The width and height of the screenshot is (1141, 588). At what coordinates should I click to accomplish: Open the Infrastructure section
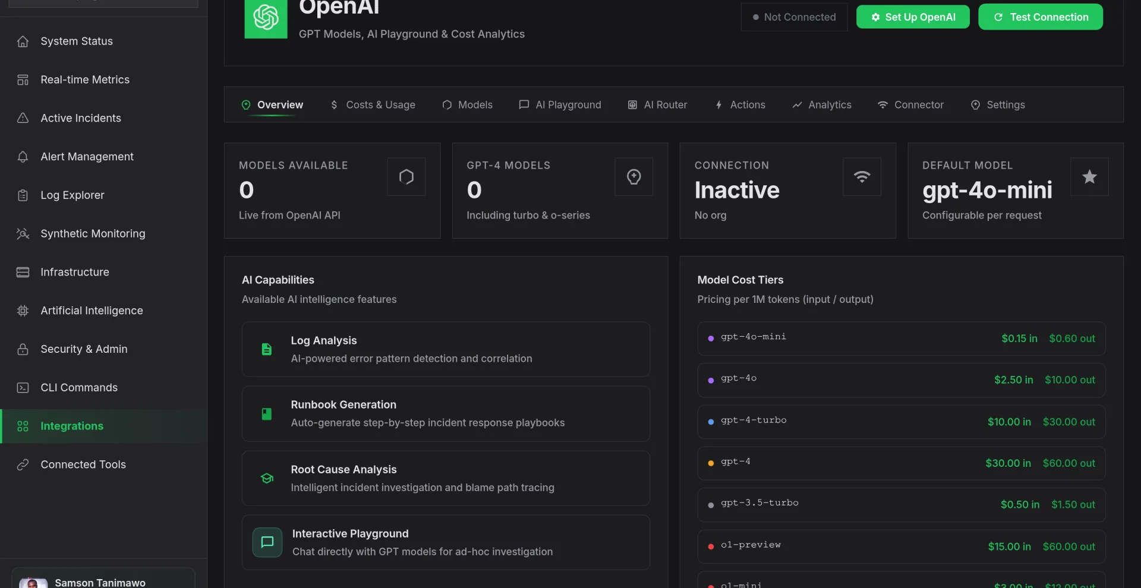[x=103, y=273]
